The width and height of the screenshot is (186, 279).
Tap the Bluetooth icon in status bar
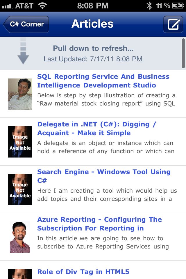[x=149, y=5]
